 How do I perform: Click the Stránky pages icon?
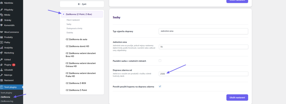pyautogui.click(x=2, y=20)
